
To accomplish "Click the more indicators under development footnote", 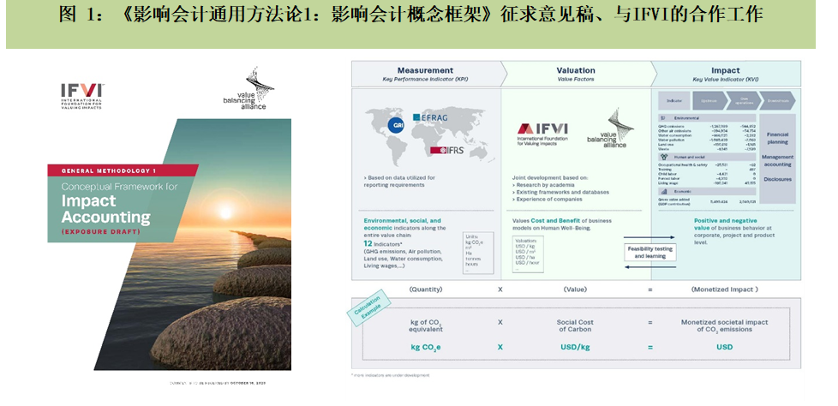I will [x=390, y=375].
